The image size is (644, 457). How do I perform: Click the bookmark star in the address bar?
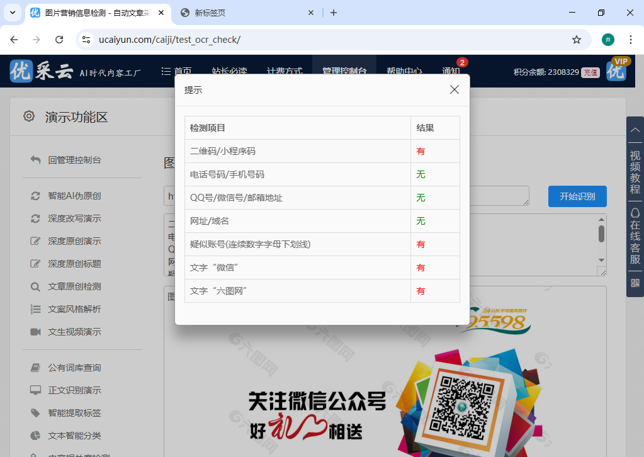point(576,39)
